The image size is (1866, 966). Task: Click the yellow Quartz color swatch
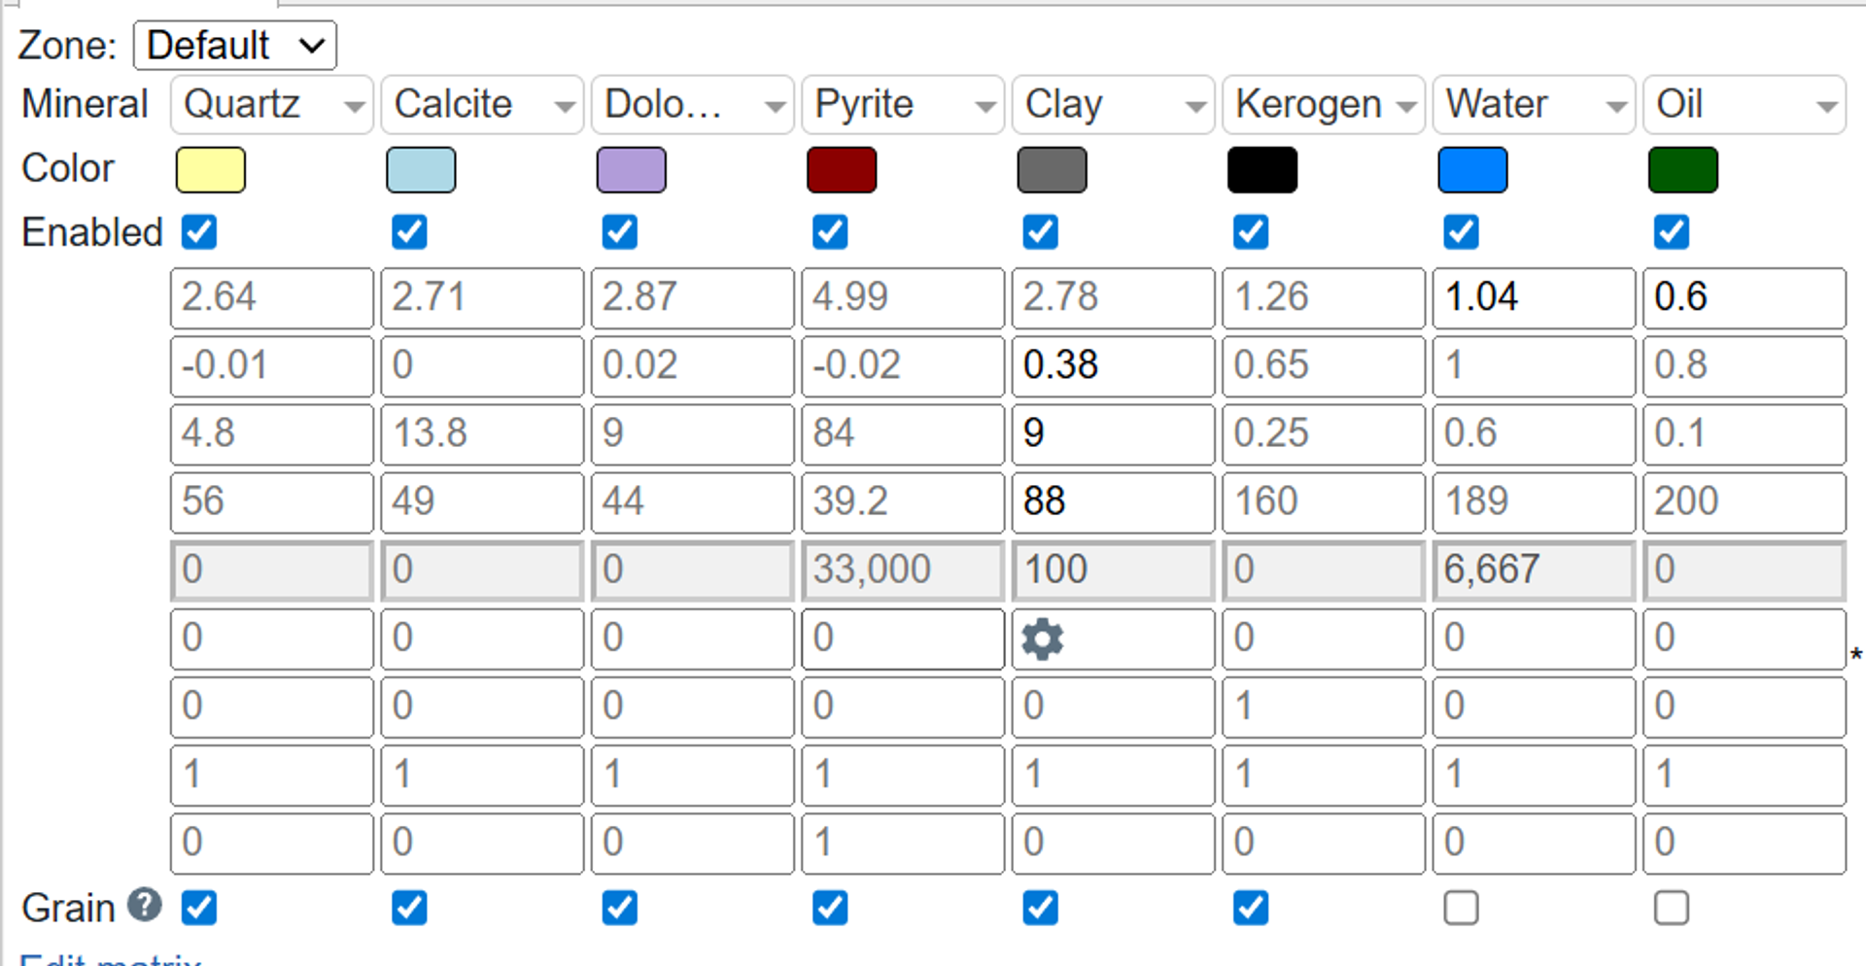[x=209, y=169]
